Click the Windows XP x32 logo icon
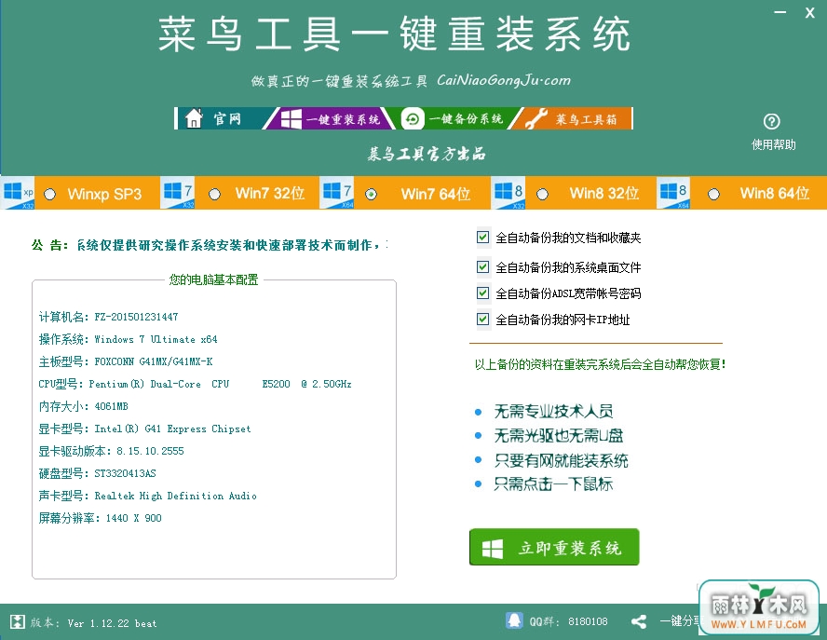The height and width of the screenshot is (640, 827). point(18,193)
